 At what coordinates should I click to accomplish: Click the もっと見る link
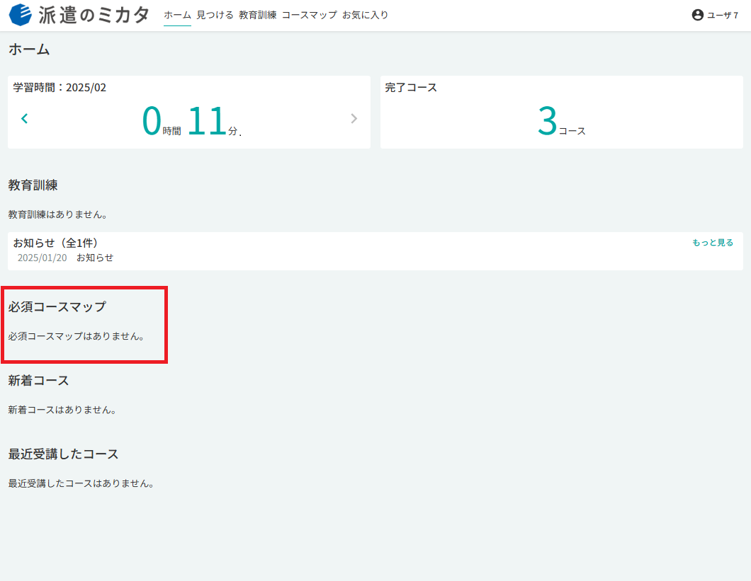(713, 243)
